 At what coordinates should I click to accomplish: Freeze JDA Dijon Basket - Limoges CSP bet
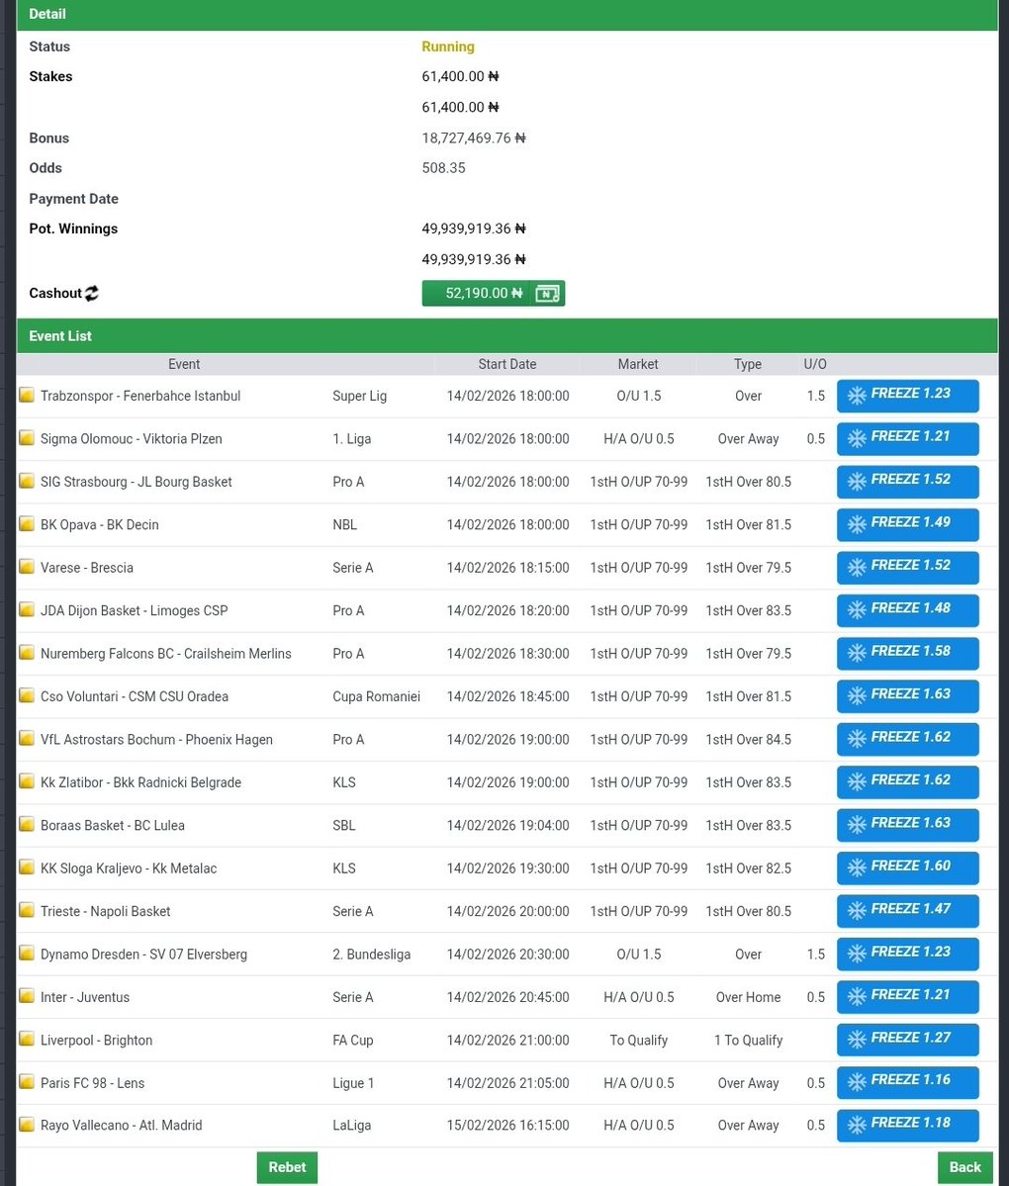(908, 611)
